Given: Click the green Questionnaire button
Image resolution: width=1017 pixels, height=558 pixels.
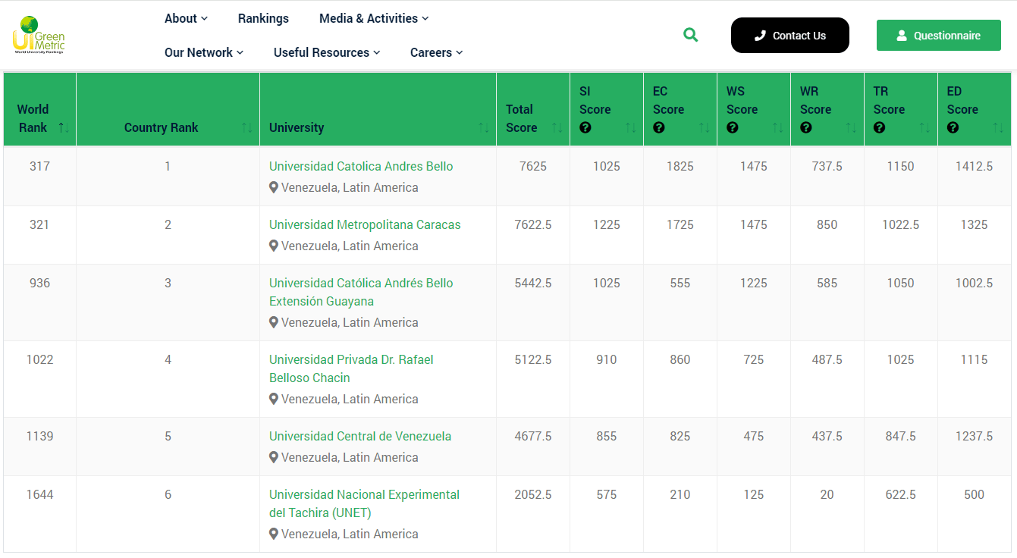Looking at the screenshot, I should pyautogui.click(x=938, y=36).
